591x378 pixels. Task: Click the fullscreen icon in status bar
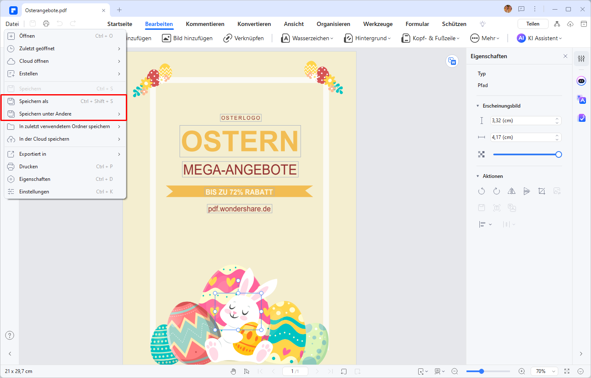(567, 371)
